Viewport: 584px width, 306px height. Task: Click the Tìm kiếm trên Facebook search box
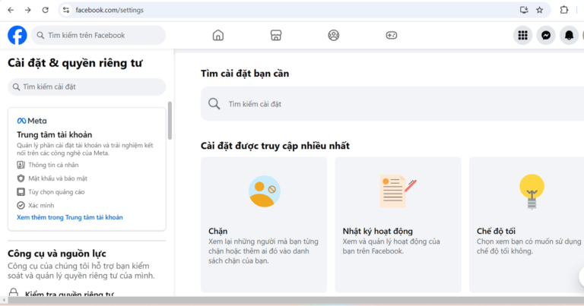coord(98,36)
